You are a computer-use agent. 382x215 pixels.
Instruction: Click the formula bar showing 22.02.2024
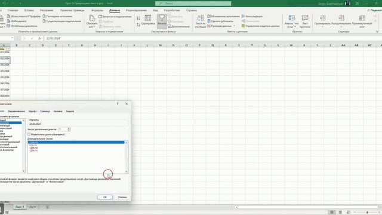click(212, 38)
